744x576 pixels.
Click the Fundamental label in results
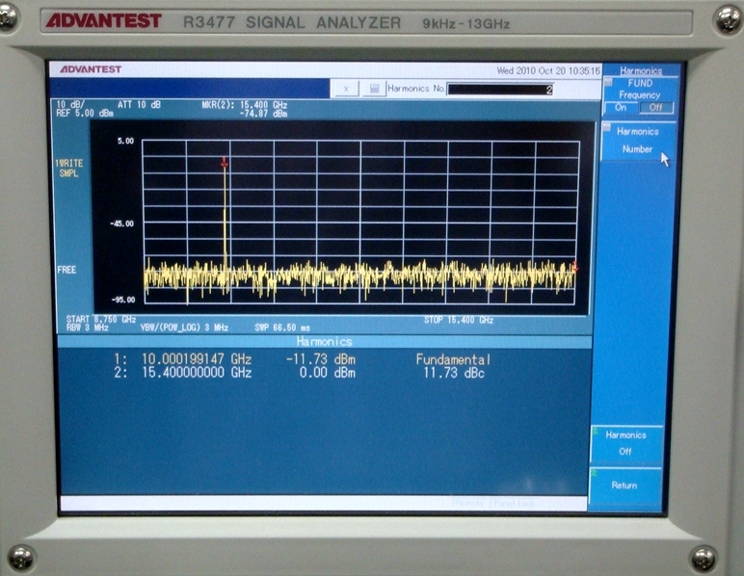453,359
